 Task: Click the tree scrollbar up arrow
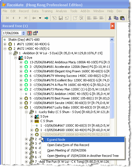112,40
